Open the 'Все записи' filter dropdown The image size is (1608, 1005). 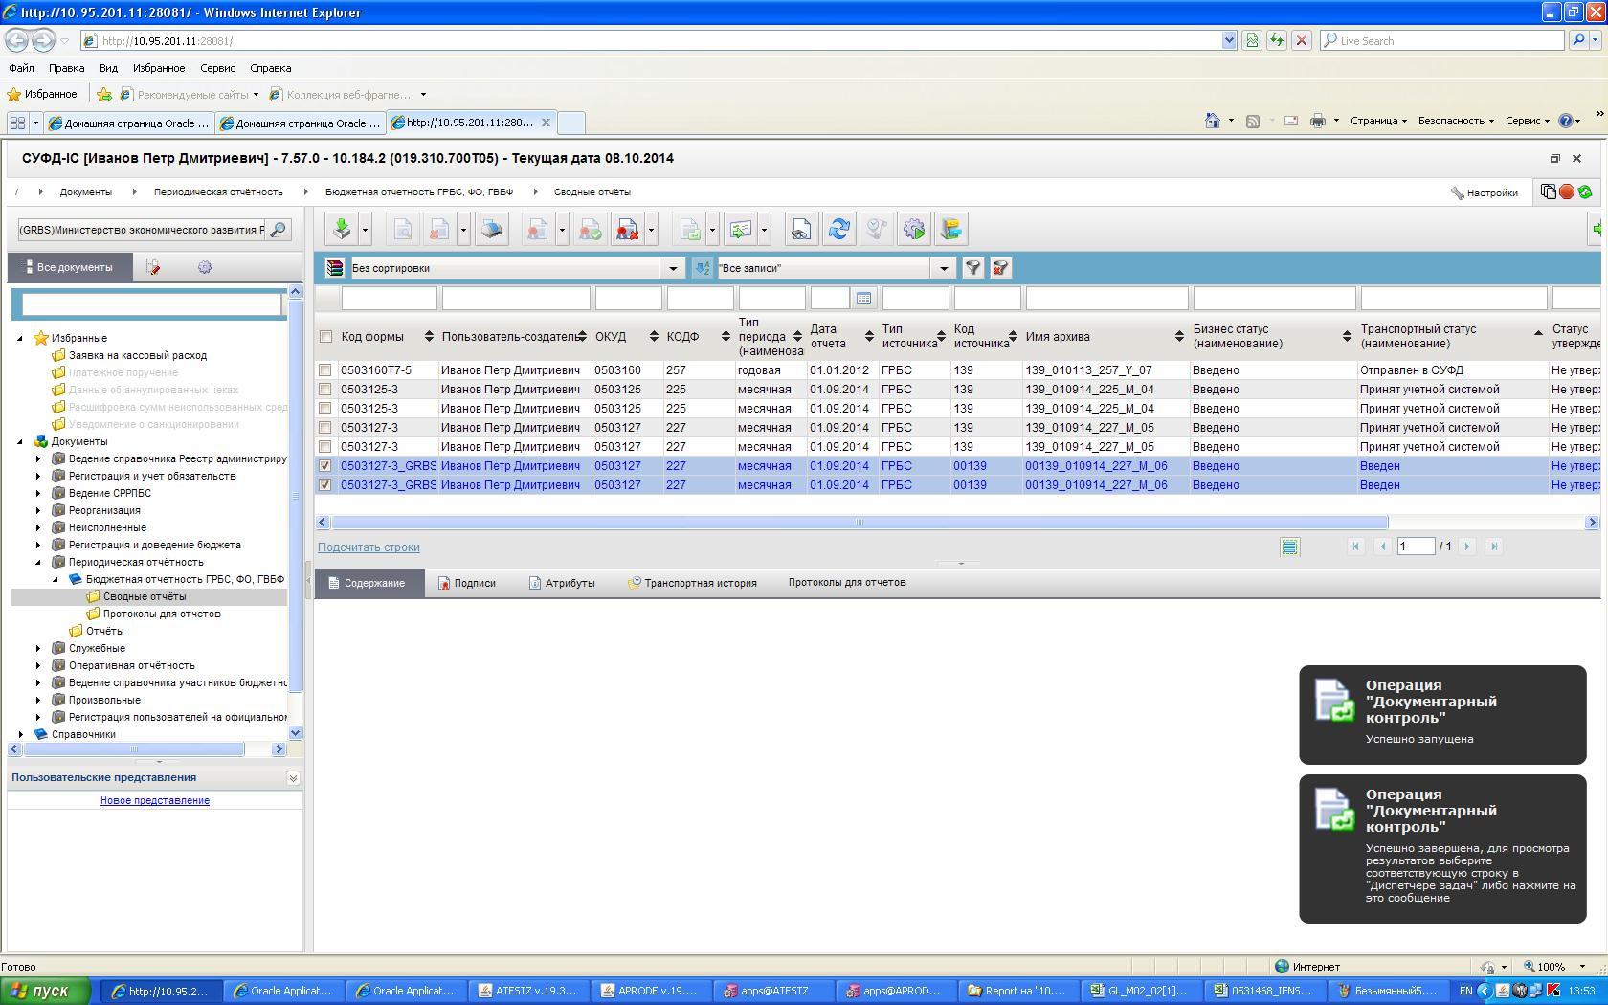[x=944, y=268]
